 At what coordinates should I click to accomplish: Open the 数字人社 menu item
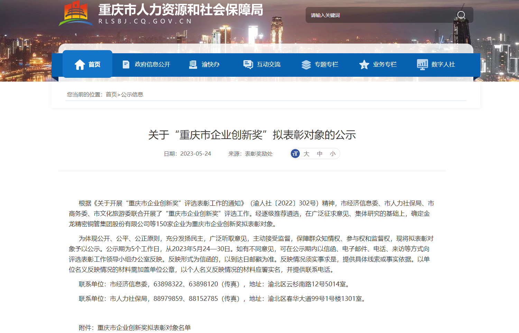coord(436,65)
